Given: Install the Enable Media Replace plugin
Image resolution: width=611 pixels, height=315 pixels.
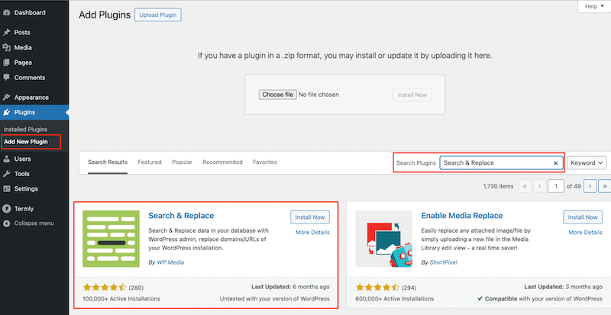Looking at the screenshot, I should pyautogui.click(x=583, y=217).
